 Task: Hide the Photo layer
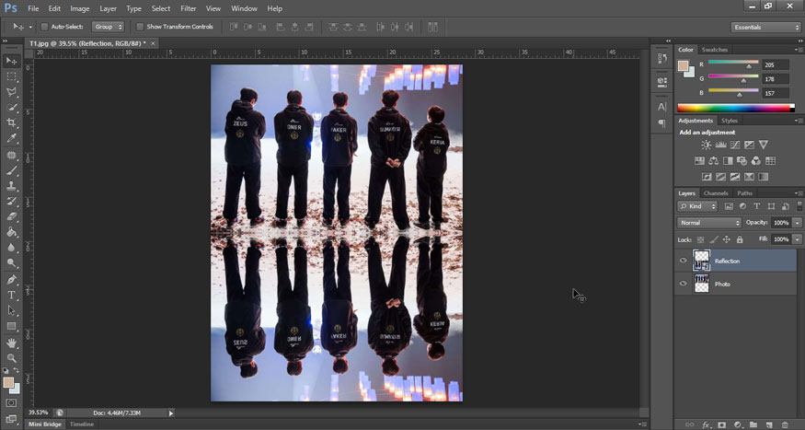(x=683, y=285)
